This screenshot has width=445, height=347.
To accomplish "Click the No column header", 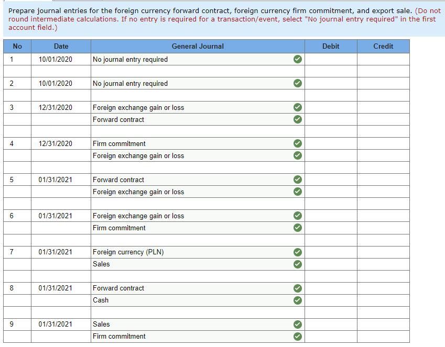I will click(17, 46).
